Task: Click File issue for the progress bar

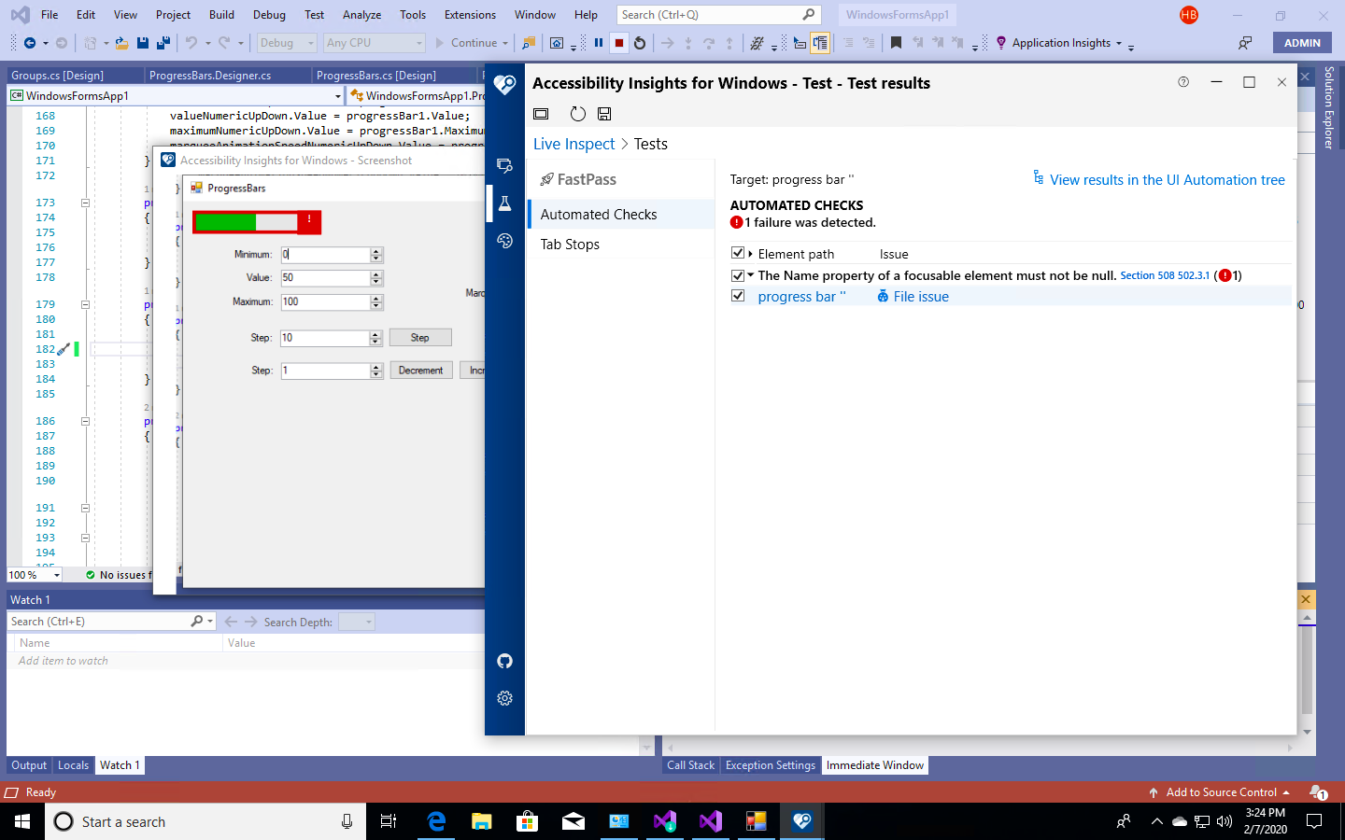Action: [920, 296]
